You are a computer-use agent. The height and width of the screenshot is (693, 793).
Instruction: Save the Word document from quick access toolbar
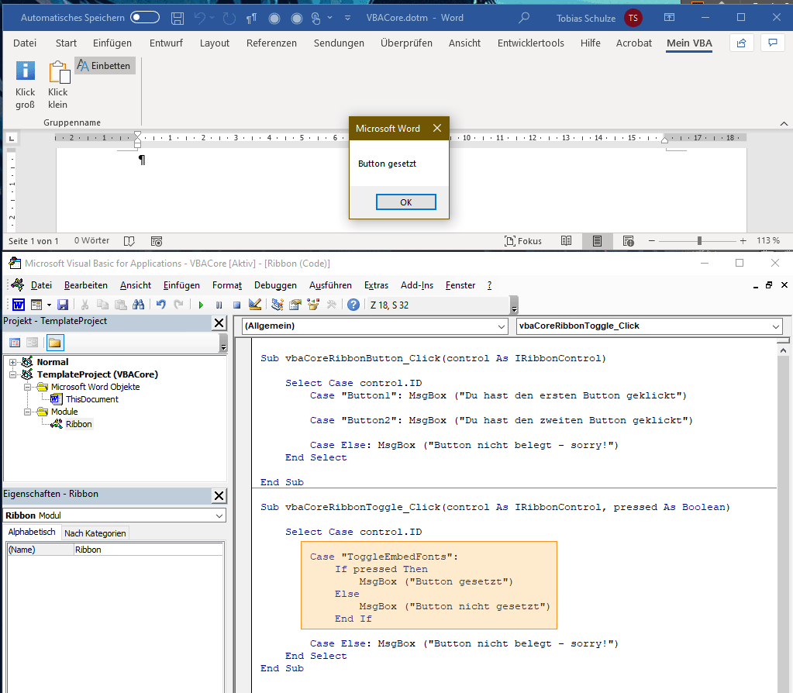[x=177, y=18]
